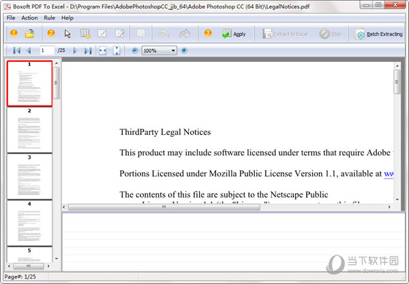Apply the rule with Apply button
The height and width of the screenshot is (284, 409).
point(234,34)
